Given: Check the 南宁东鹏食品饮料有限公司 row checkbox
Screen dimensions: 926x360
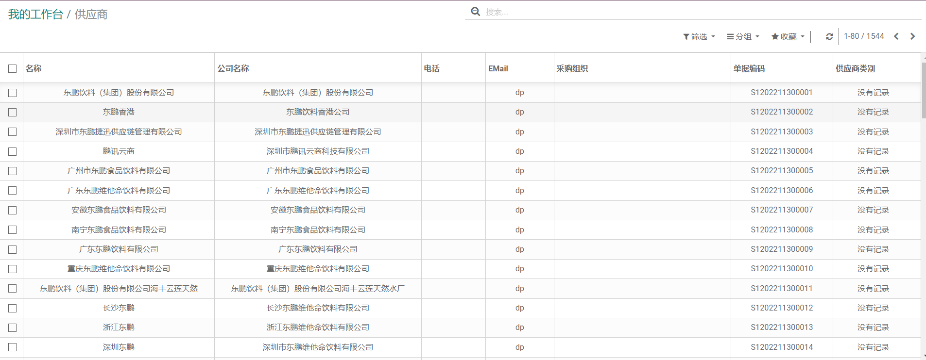Looking at the screenshot, I should 13,230.
